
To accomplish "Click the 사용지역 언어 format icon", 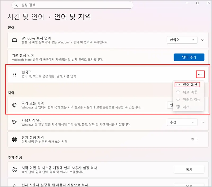I will (x=15, y=122).
